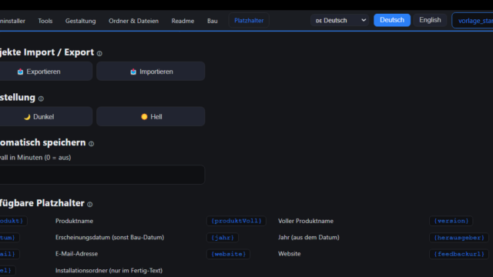The height and width of the screenshot is (277, 493).
Task: Click the vorlage_ file field
Action: (472, 21)
